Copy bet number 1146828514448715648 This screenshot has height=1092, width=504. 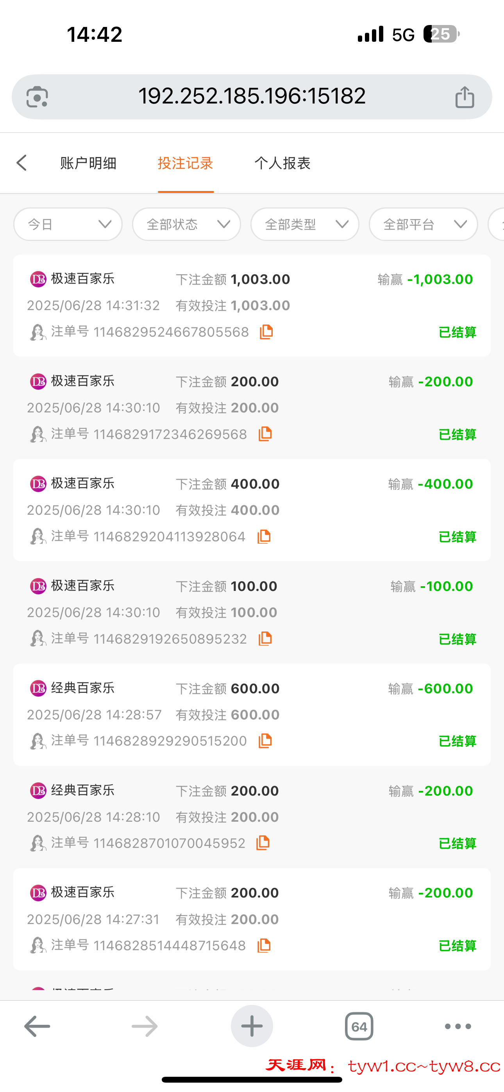[x=264, y=945]
